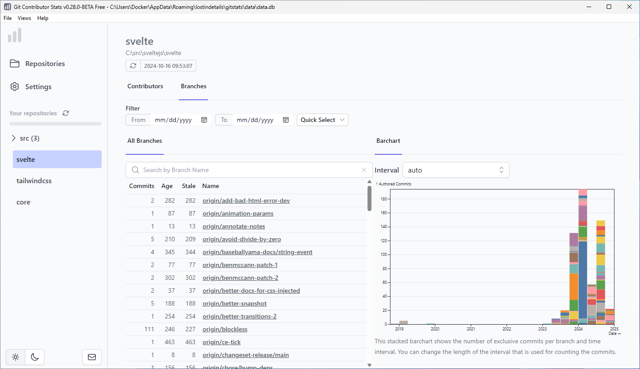Open branch origin/ce-tick
640x369 pixels.
tap(222, 342)
